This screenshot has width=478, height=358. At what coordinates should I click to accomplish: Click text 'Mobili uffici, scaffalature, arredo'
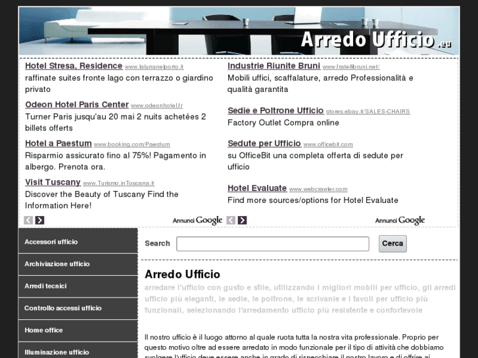pyautogui.click(x=288, y=78)
